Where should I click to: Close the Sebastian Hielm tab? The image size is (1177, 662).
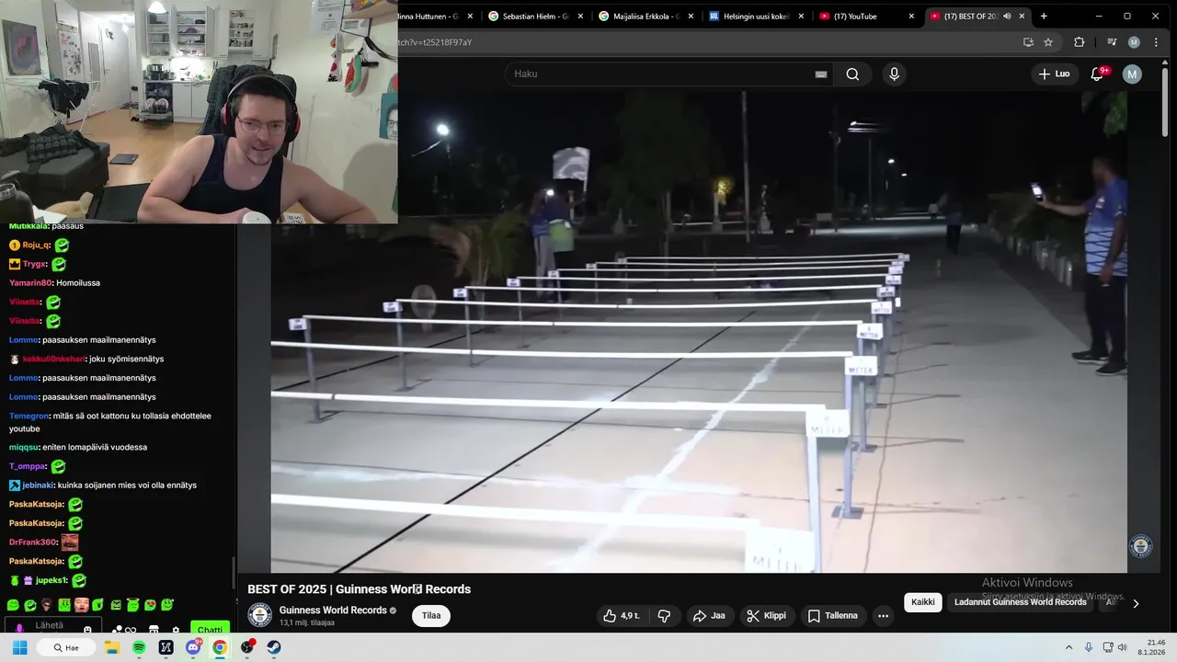click(x=580, y=17)
